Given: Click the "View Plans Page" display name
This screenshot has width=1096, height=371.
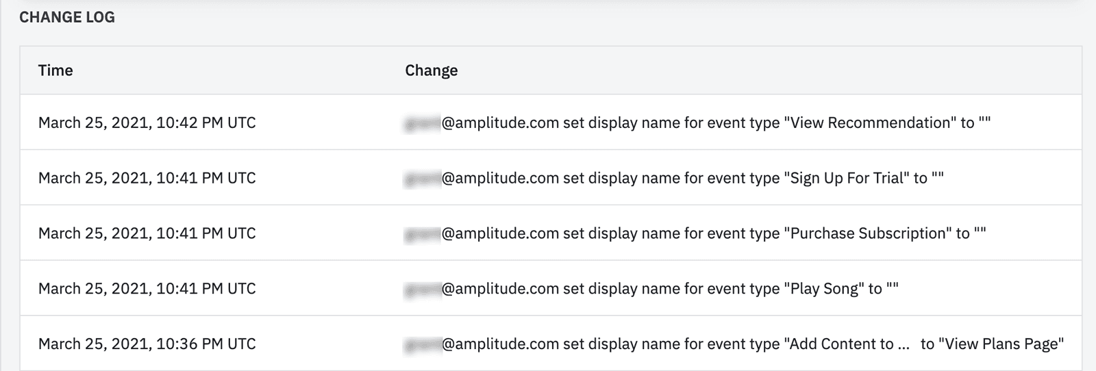Looking at the screenshot, I should point(1001,344).
